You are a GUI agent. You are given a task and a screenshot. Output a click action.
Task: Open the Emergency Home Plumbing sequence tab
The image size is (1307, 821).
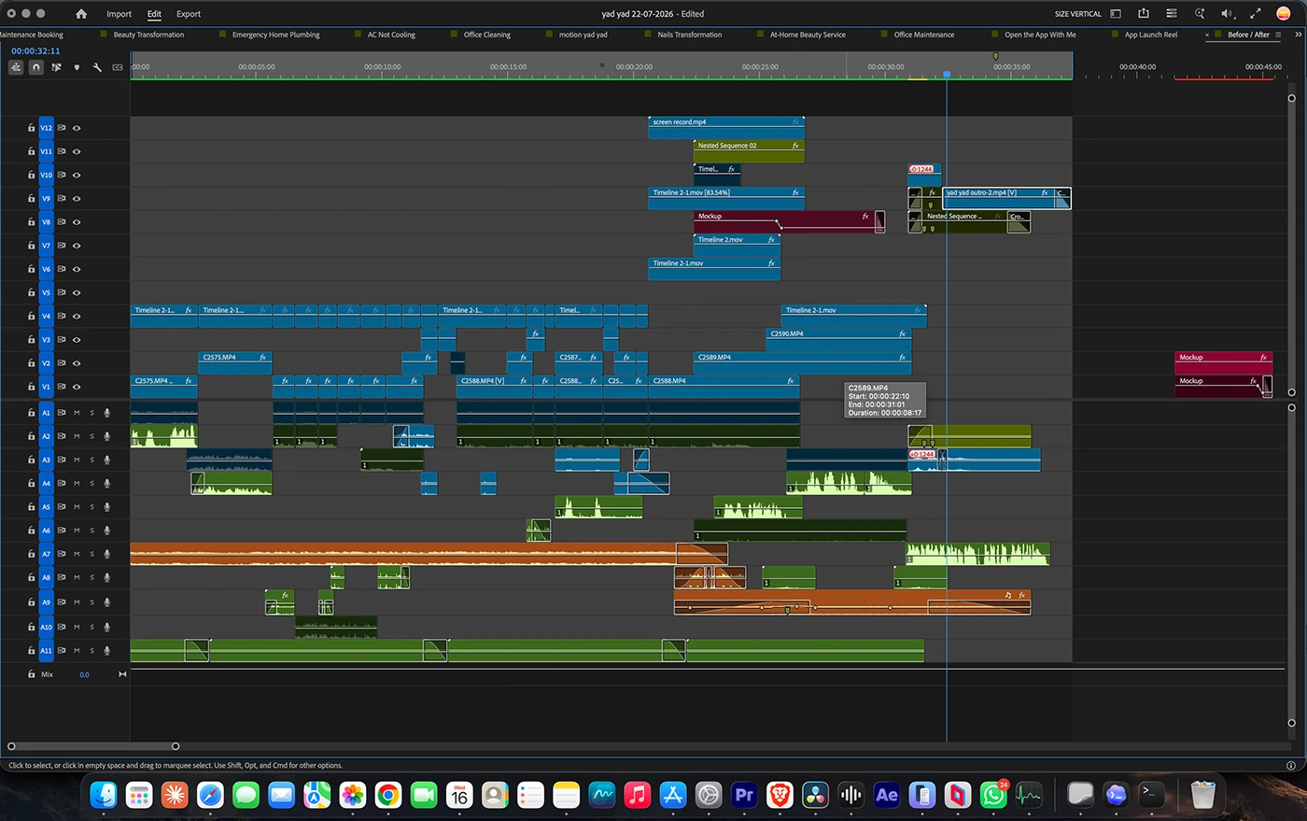pos(275,35)
